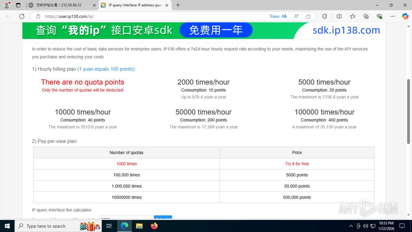Select the 100000 times/hour plan
The height and width of the screenshot is (232, 412).
point(324,112)
